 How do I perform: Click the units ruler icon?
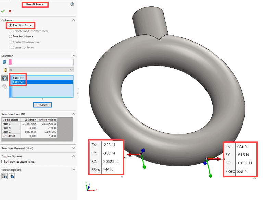pyautogui.click(x=4, y=70)
